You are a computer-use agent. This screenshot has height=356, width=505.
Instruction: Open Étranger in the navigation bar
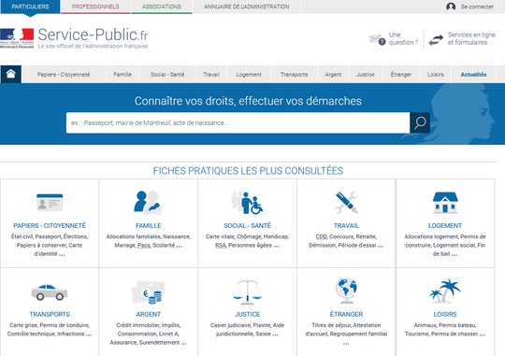(401, 75)
